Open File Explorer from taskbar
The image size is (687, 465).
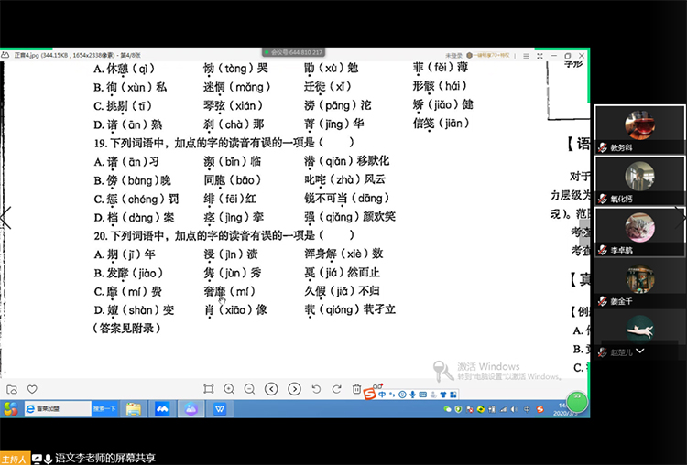coord(134,409)
